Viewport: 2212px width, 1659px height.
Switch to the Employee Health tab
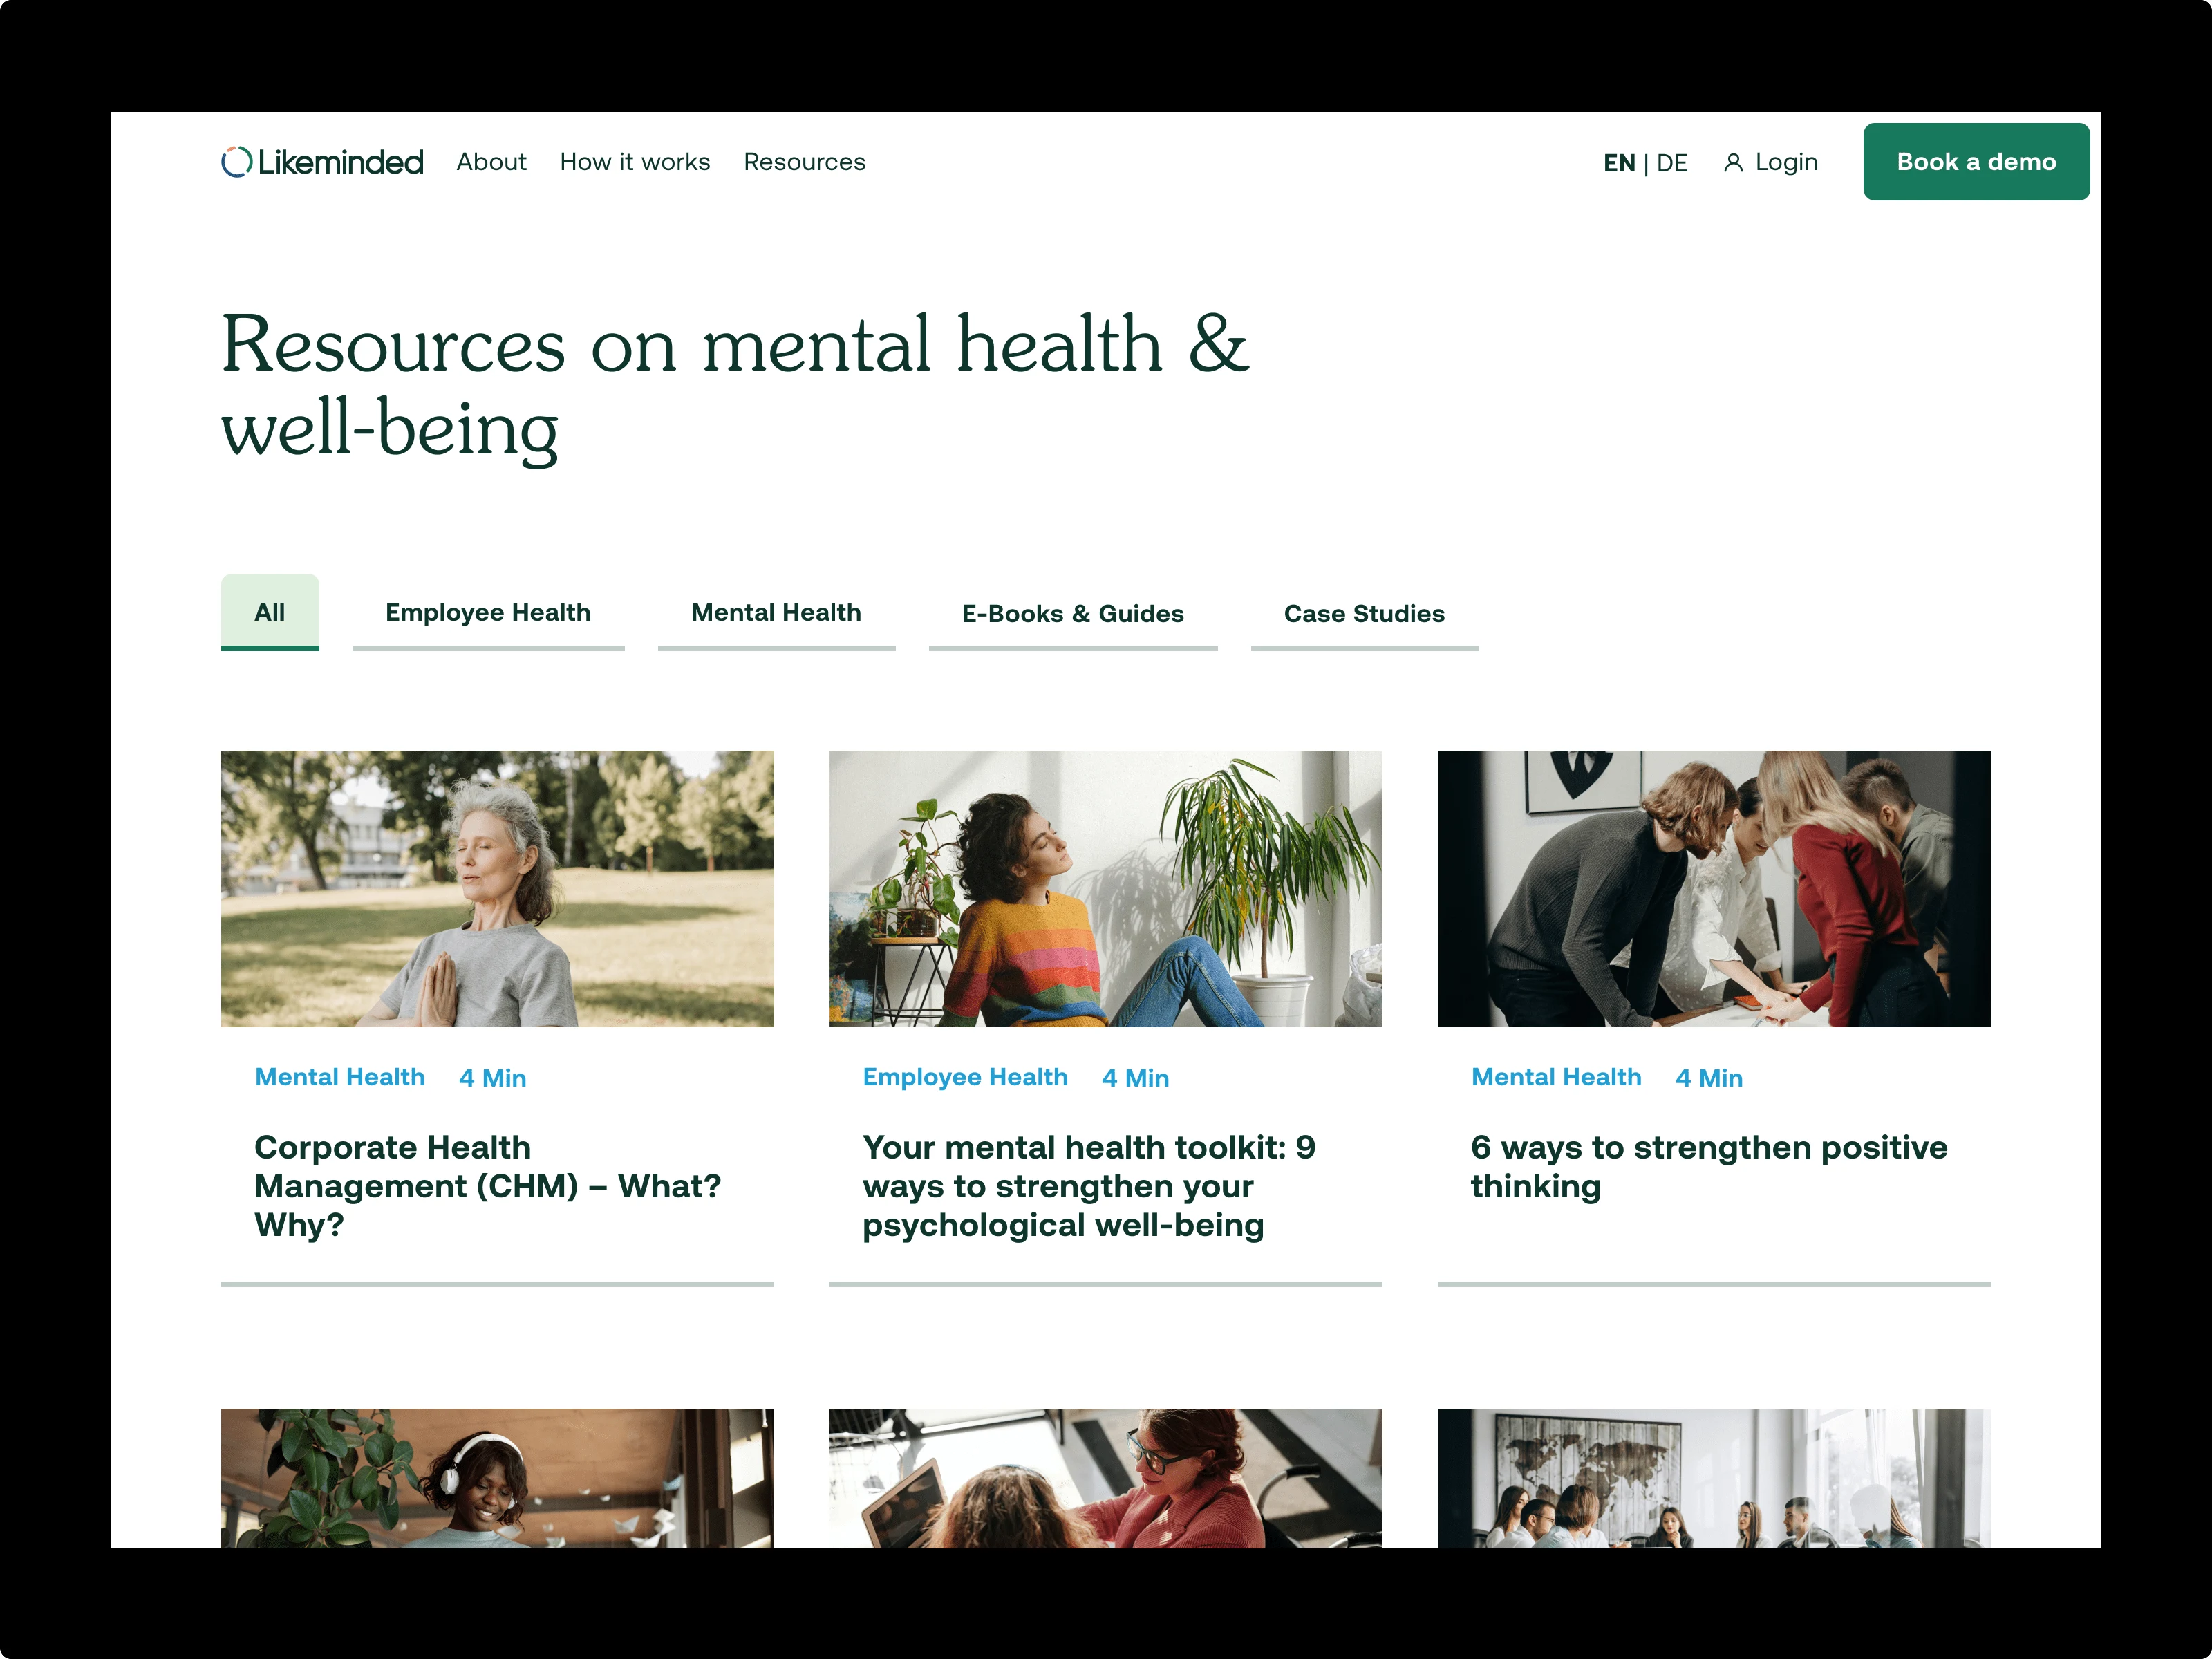(488, 612)
